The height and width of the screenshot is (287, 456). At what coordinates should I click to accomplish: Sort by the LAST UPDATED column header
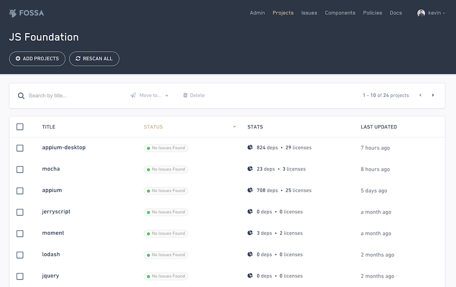[x=378, y=127]
